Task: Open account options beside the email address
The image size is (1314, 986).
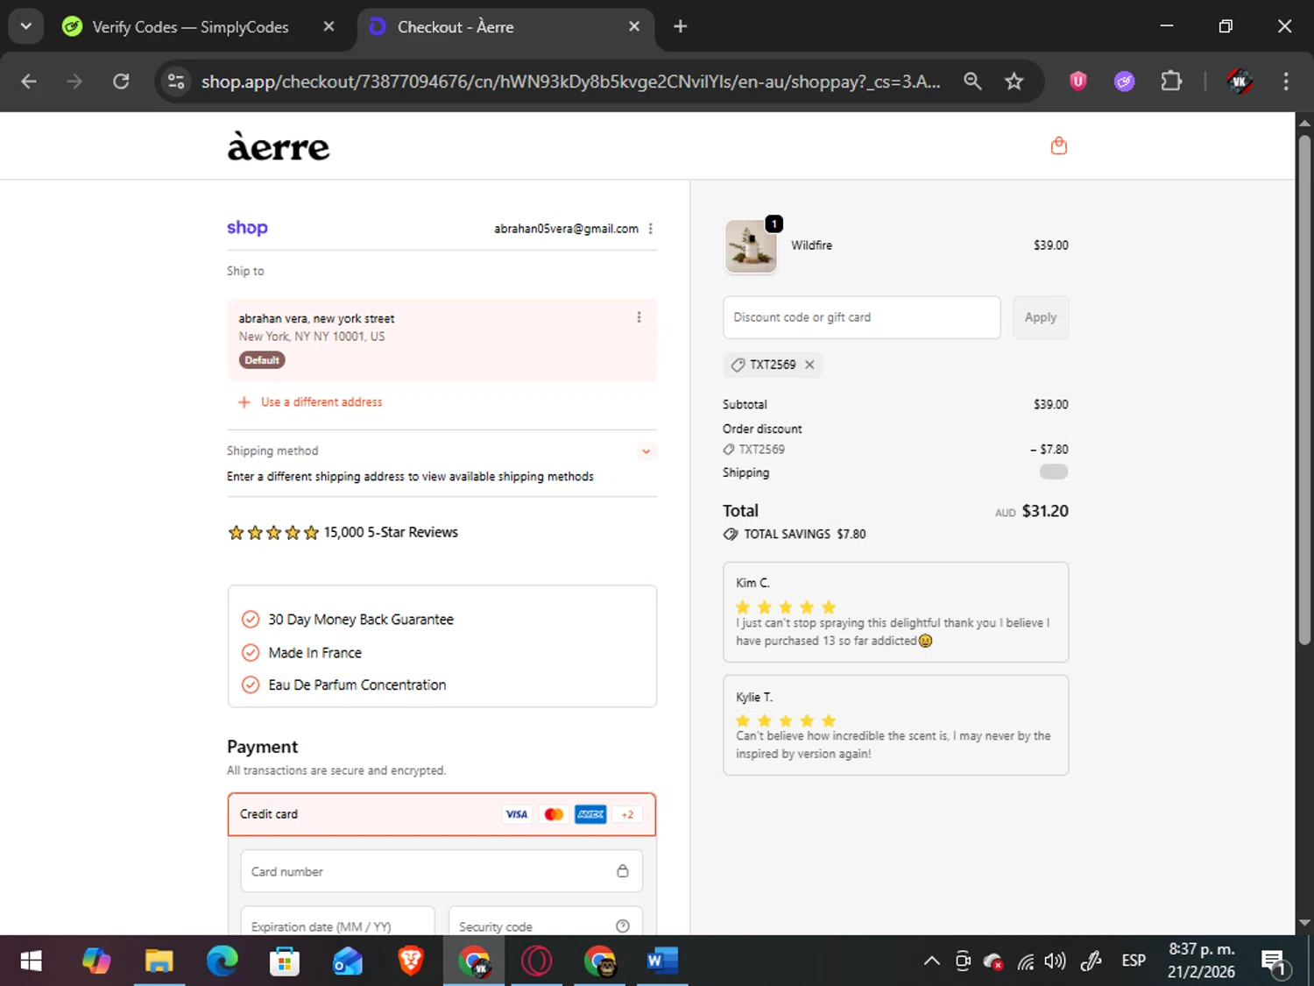Action: 650,229
